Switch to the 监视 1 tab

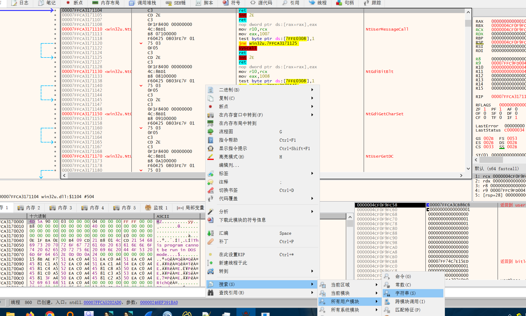pyautogui.click(x=160, y=208)
